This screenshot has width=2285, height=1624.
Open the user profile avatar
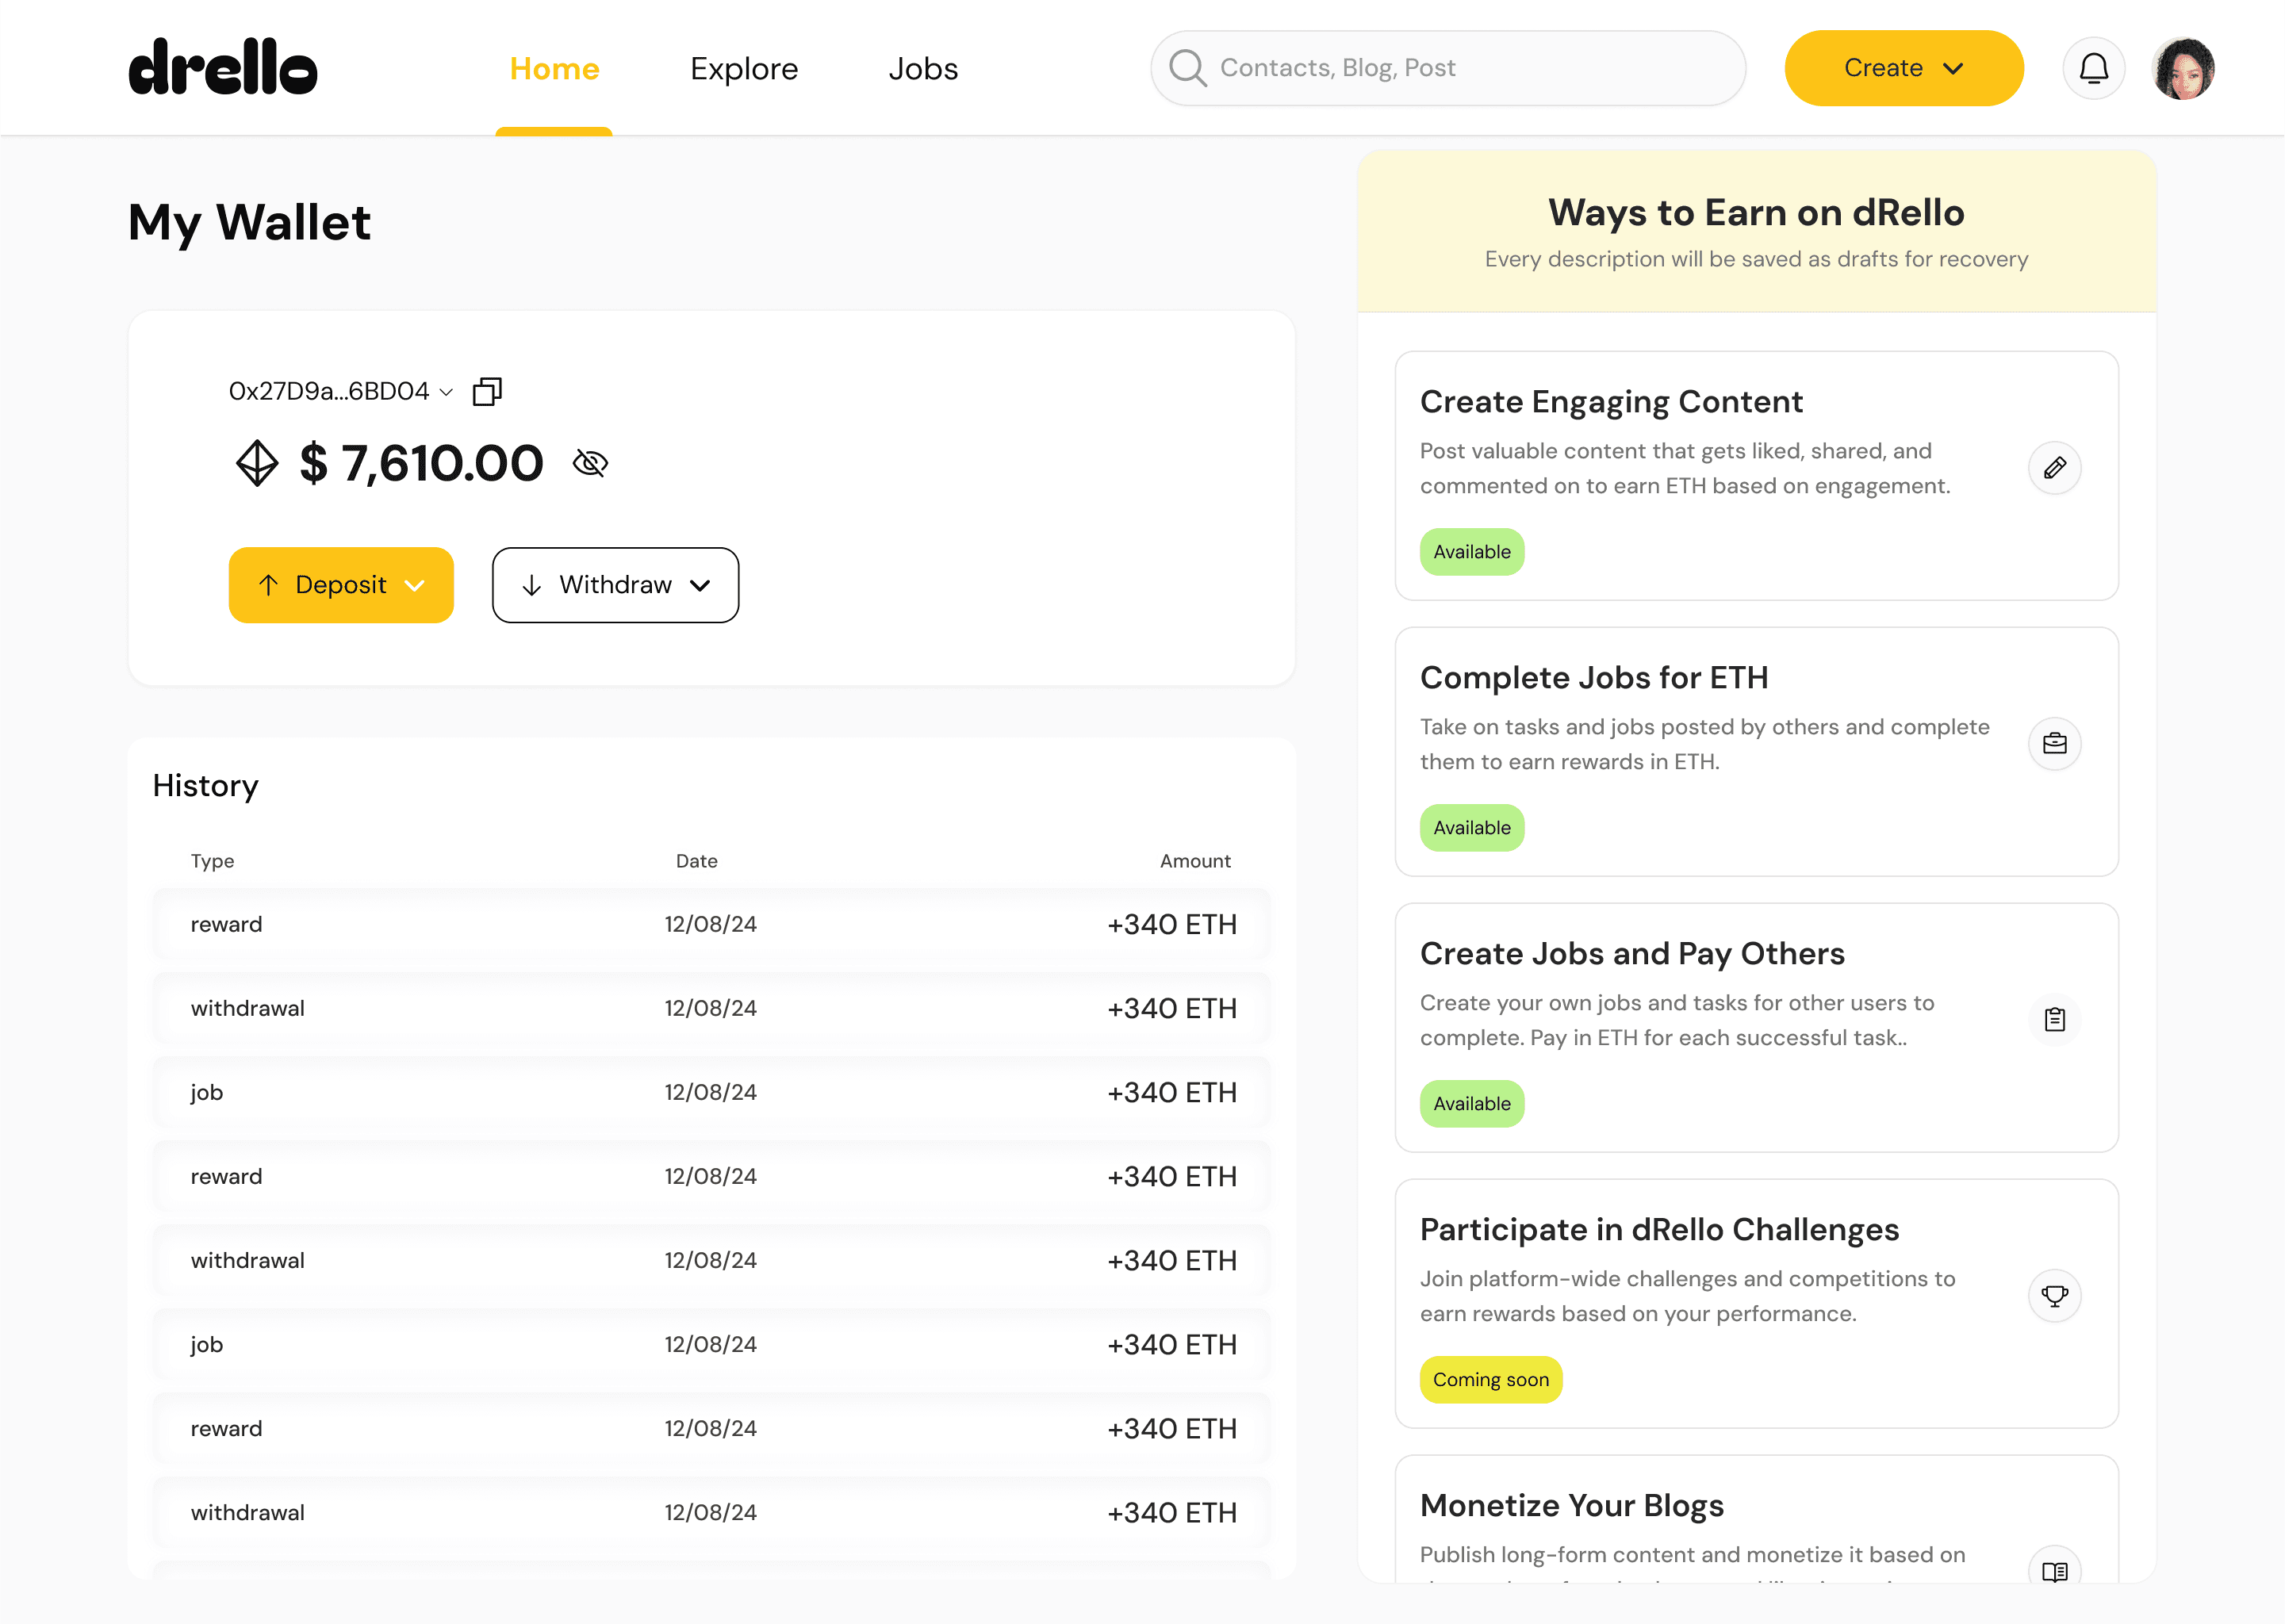point(2183,68)
